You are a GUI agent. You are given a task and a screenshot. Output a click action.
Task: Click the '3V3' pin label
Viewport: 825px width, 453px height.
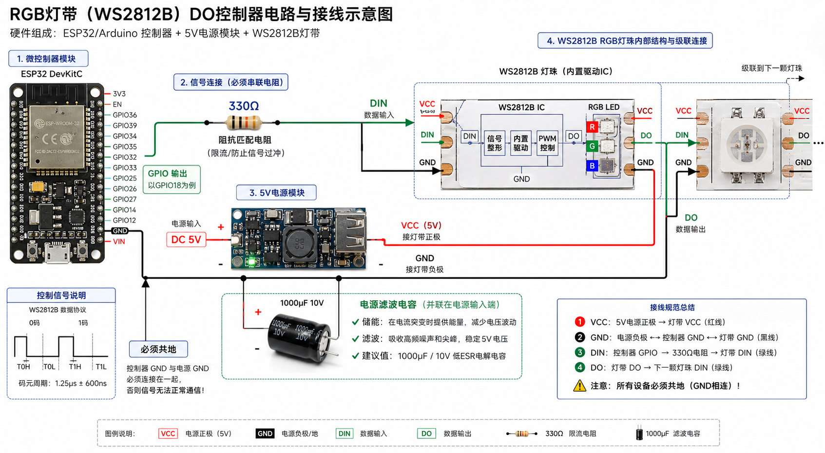(119, 94)
